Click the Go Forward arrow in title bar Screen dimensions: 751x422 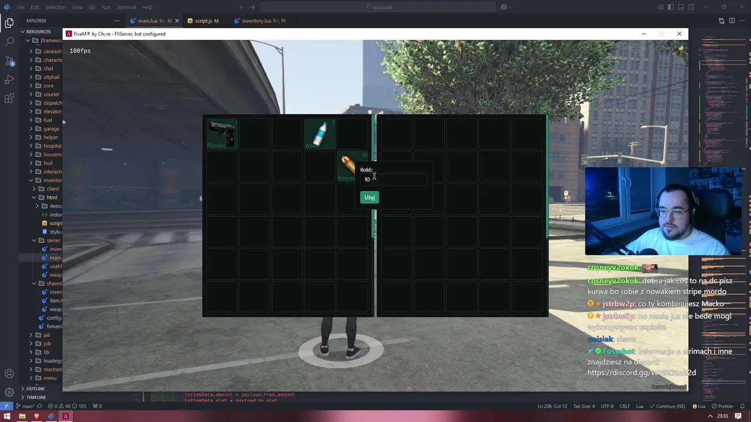pyautogui.click(x=252, y=7)
